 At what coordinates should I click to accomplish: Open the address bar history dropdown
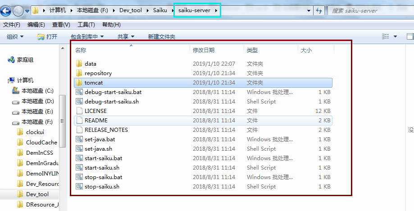(x=309, y=10)
